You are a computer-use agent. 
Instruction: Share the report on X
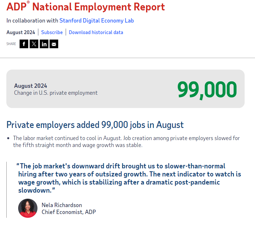(x=34, y=44)
